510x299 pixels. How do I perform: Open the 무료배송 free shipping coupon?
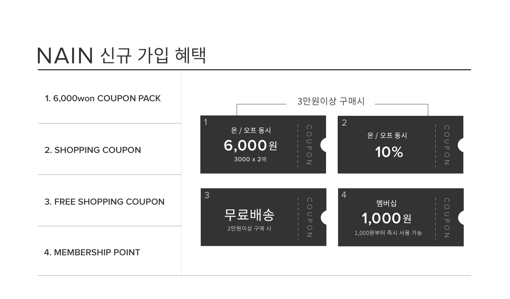tap(263, 217)
